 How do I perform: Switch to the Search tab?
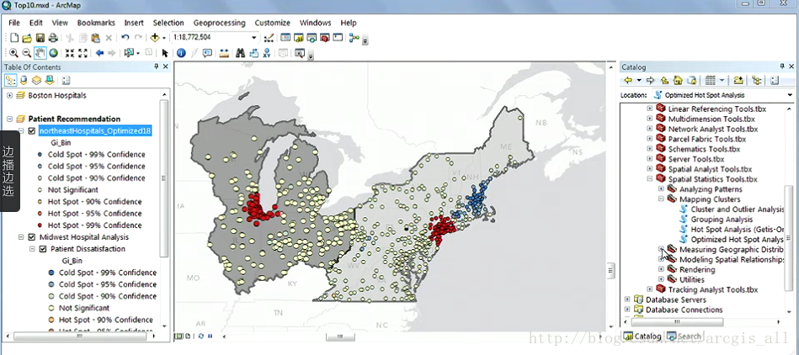686,336
